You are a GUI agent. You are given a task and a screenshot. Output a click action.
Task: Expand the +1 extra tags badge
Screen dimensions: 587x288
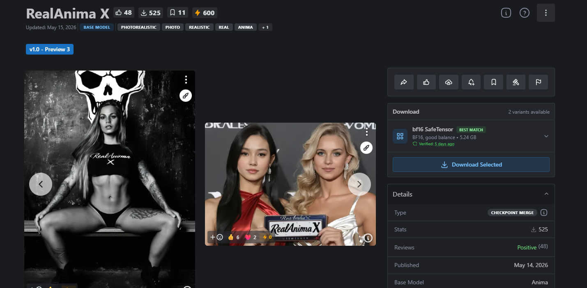265,27
